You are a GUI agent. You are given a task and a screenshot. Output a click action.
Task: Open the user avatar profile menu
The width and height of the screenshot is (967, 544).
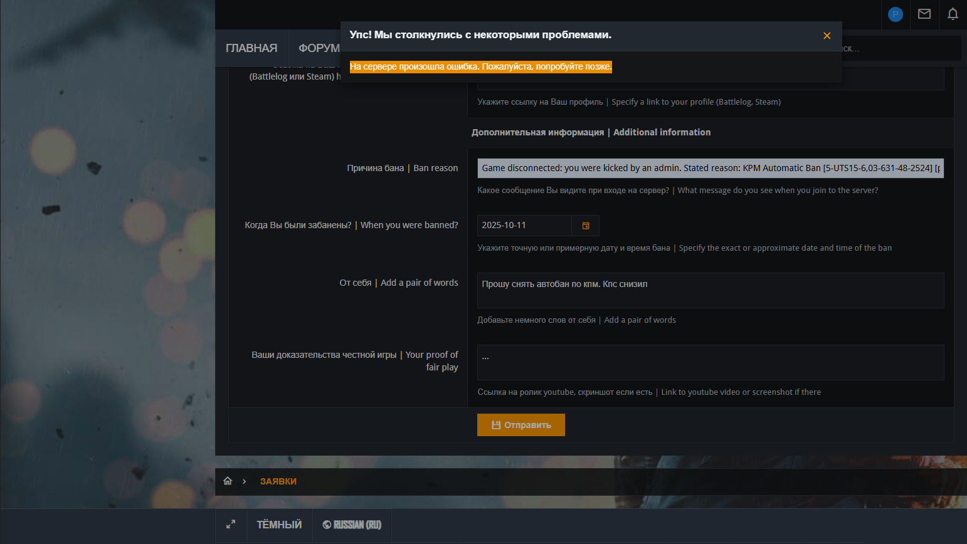click(895, 14)
